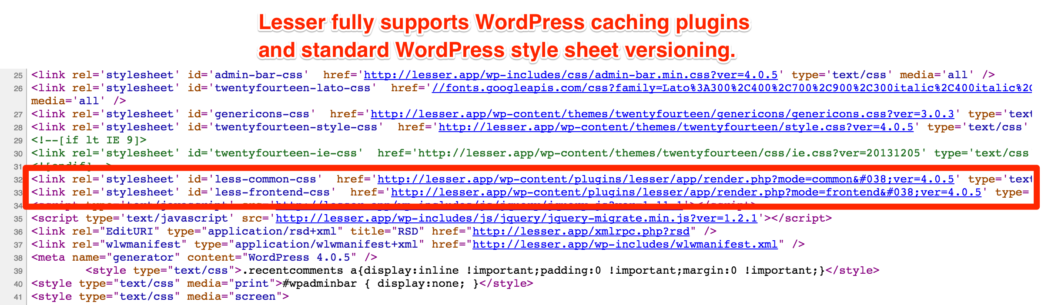Click line number 38 in the gutter

(18, 258)
